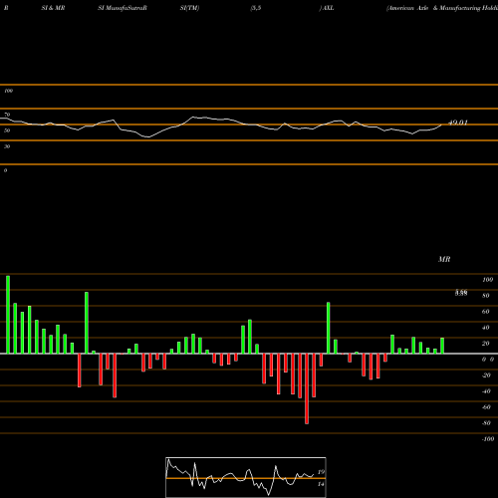Click the American Axle & Manufacturing company name
Image resolution: width=498 pixels, height=498 pixels.
point(442,8)
